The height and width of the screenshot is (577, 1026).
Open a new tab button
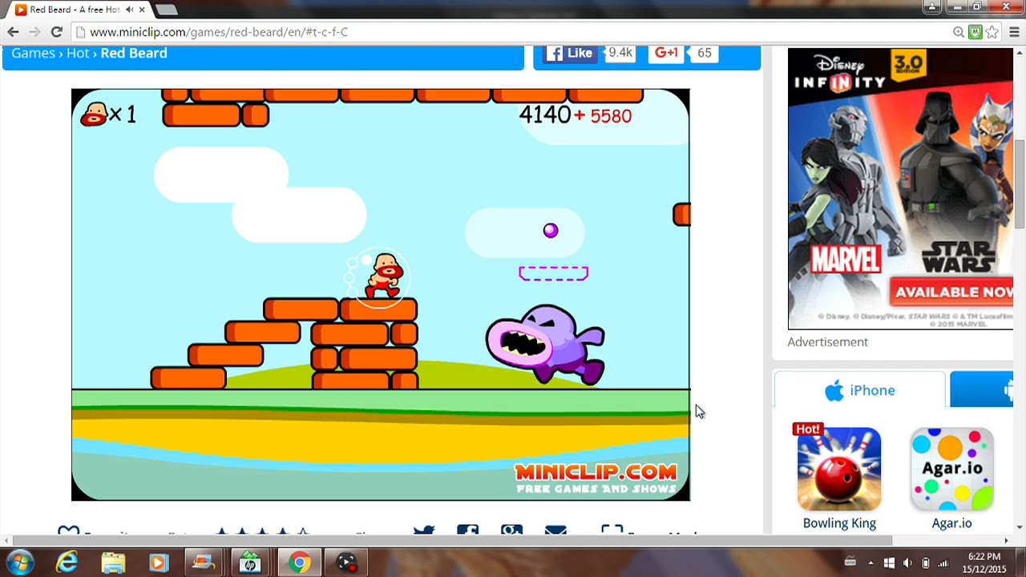tap(166, 10)
